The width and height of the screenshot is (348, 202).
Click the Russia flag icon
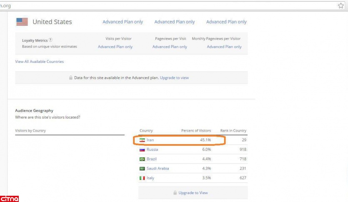pyautogui.click(x=142, y=150)
